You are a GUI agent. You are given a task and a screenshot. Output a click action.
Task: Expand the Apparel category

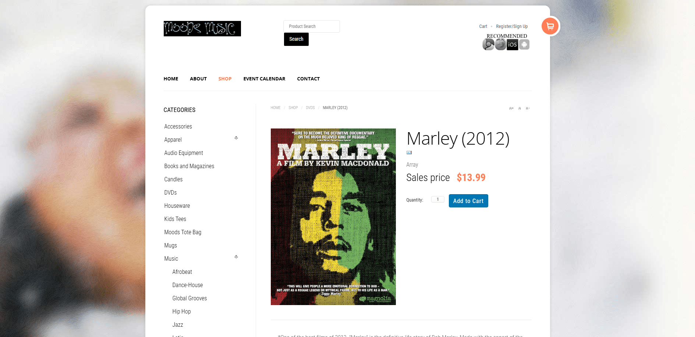236,138
